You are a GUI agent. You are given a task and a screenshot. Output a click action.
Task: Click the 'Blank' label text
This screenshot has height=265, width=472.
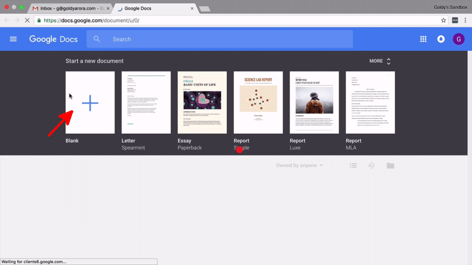tap(72, 141)
